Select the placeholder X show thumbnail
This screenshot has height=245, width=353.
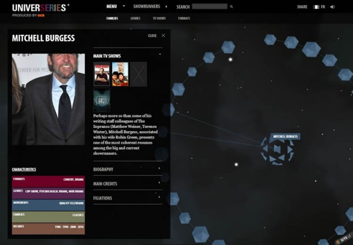tap(138, 75)
